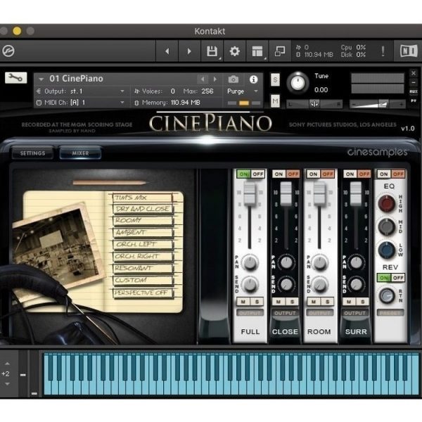Viewport: 422px width, 422px height.
Task: Click the EQ Low blue knob
Action: coord(386,250)
